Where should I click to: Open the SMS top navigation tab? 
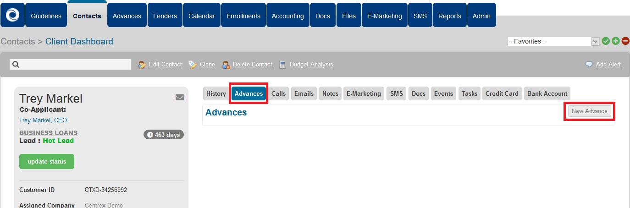coord(420,15)
